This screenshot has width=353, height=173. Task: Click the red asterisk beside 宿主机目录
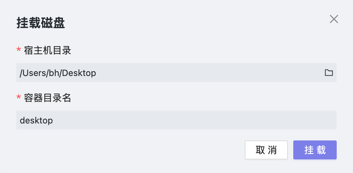(x=19, y=51)
